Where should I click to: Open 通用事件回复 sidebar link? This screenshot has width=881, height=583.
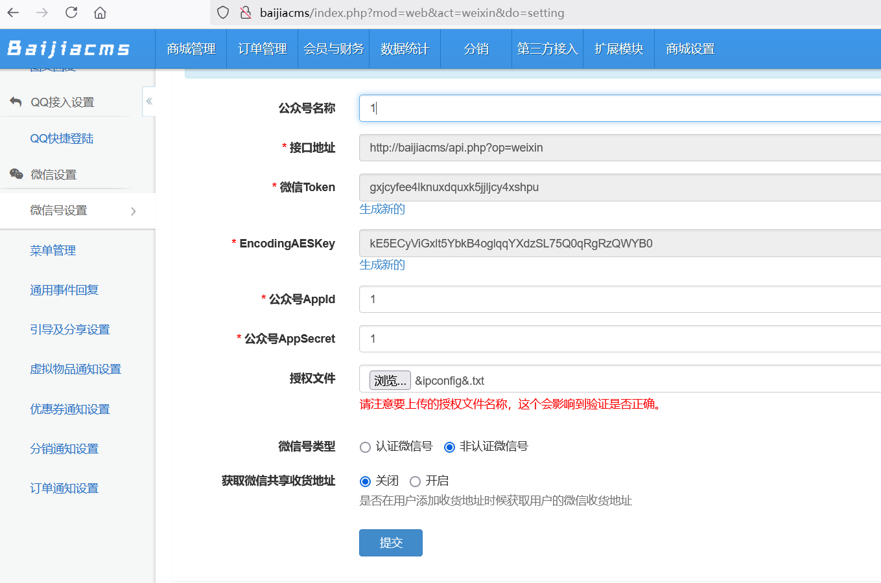[64, 290]
